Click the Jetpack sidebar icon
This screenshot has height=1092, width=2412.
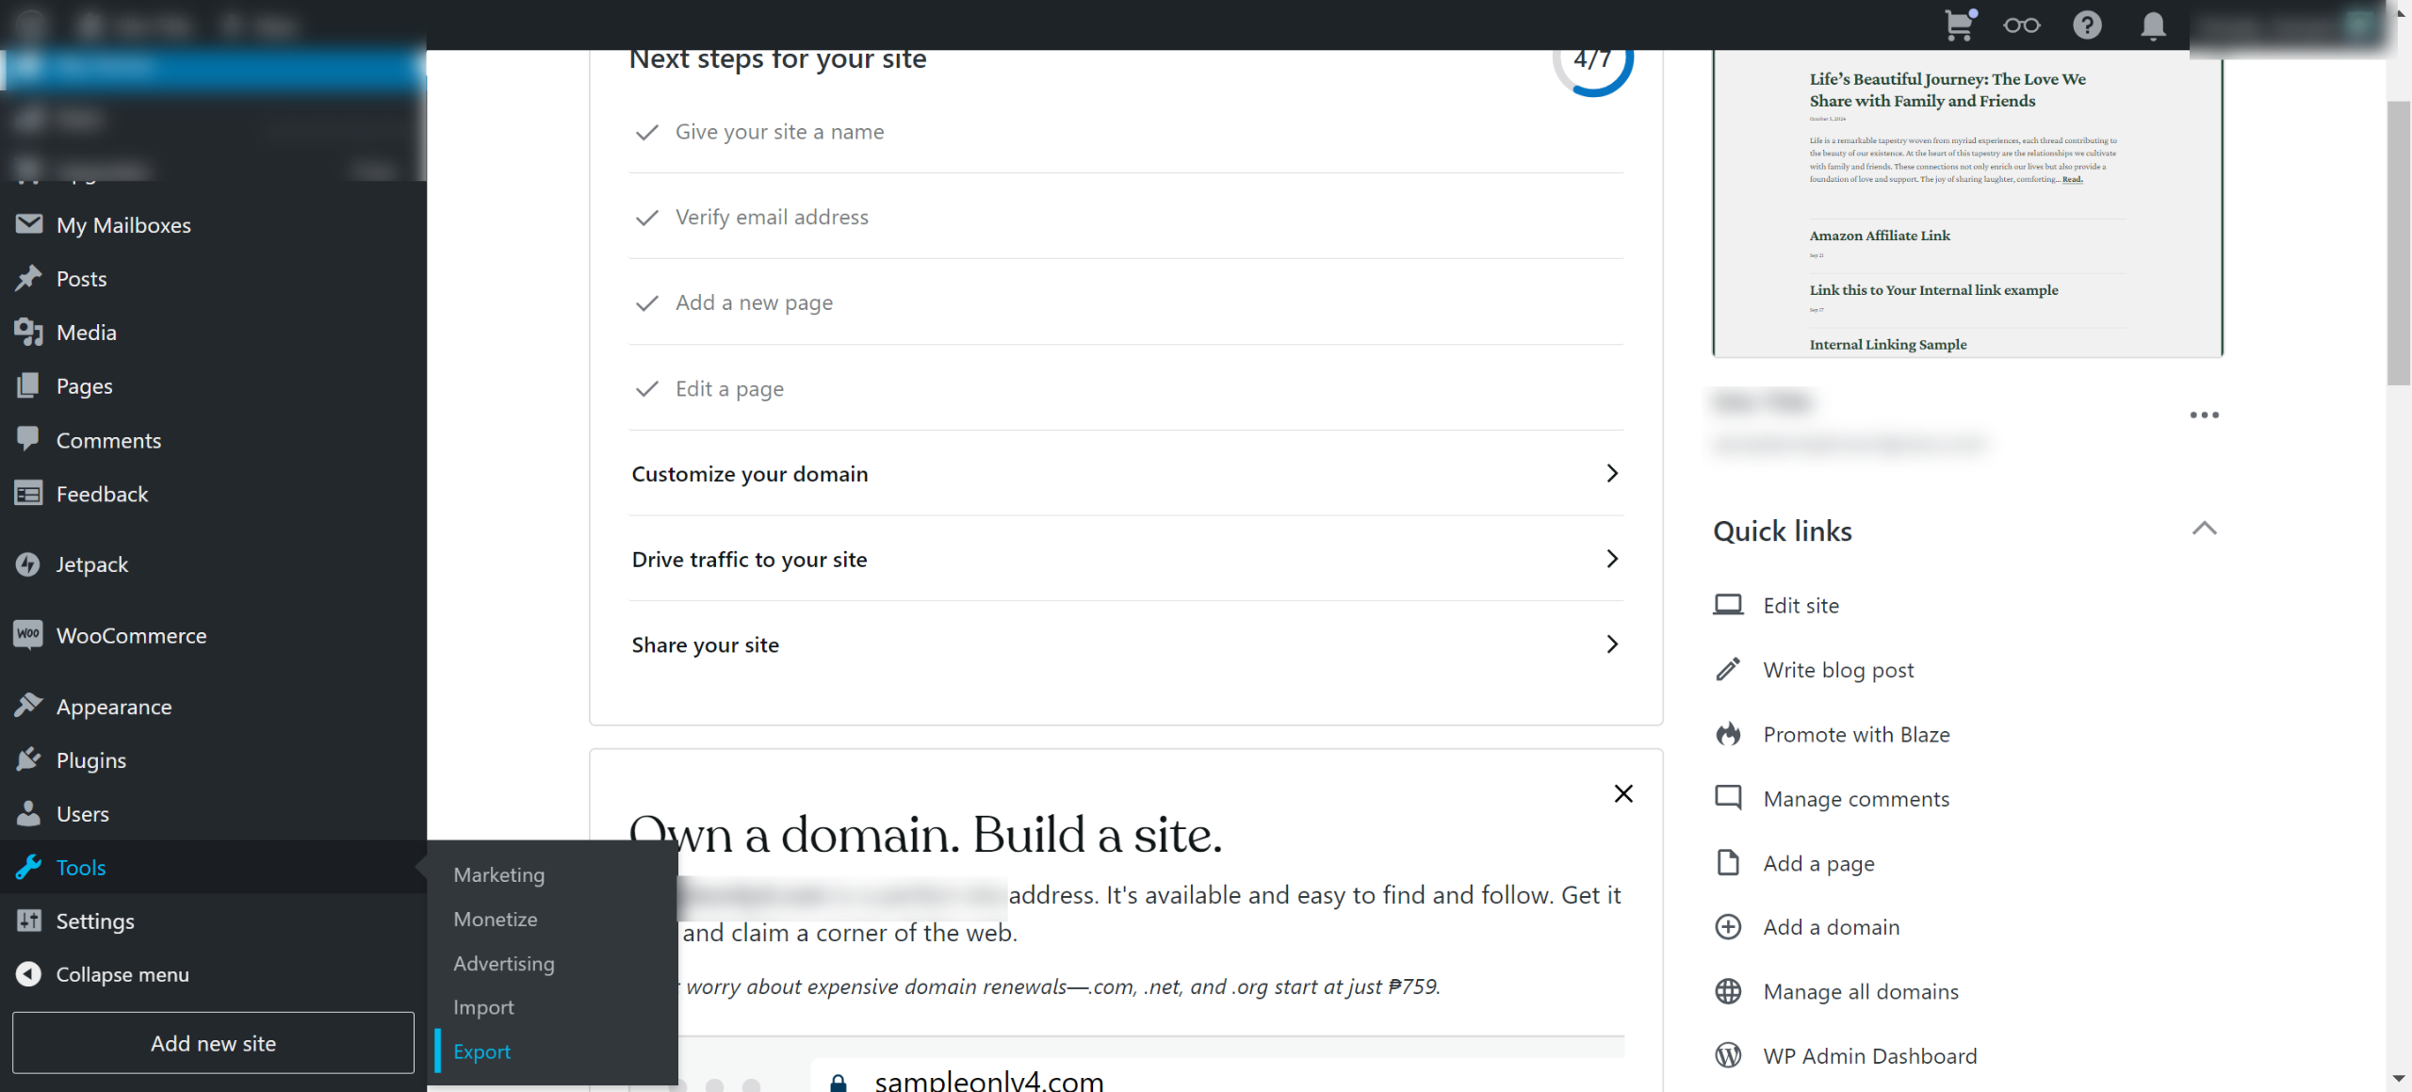[x=28, y=564]
